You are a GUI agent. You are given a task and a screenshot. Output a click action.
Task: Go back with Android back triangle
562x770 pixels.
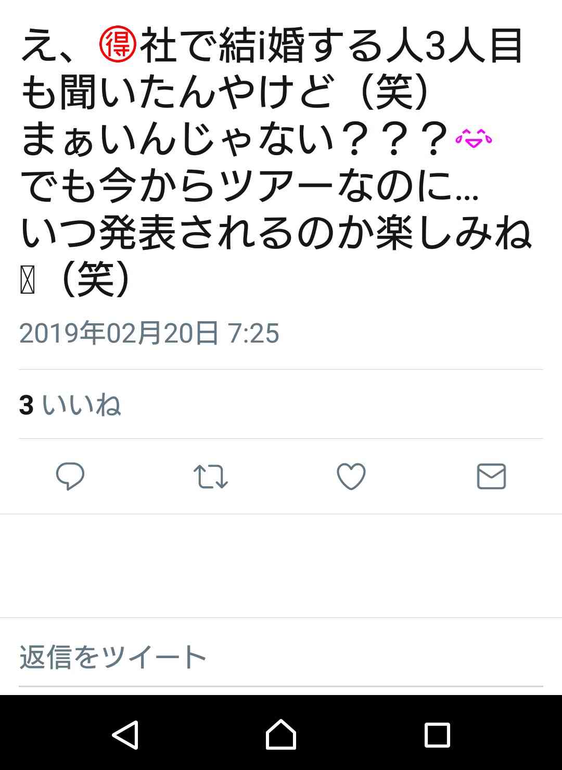point(125,735)
